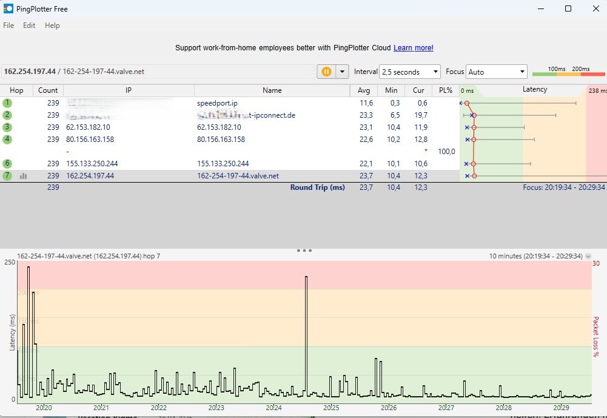Select the speedport.ip hop name
Viewport: 607px width, 418px height.
217,103
